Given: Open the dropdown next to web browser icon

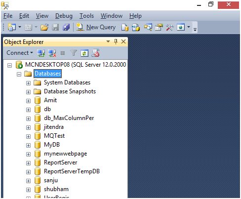Looking at the screenshot, I should [x=189, y=27].
